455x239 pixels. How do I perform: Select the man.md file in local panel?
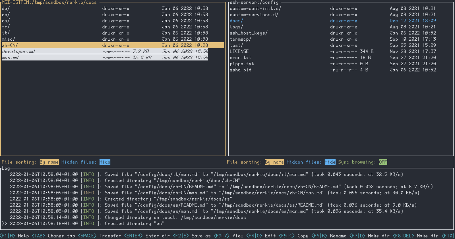click(x=105, y=58)
